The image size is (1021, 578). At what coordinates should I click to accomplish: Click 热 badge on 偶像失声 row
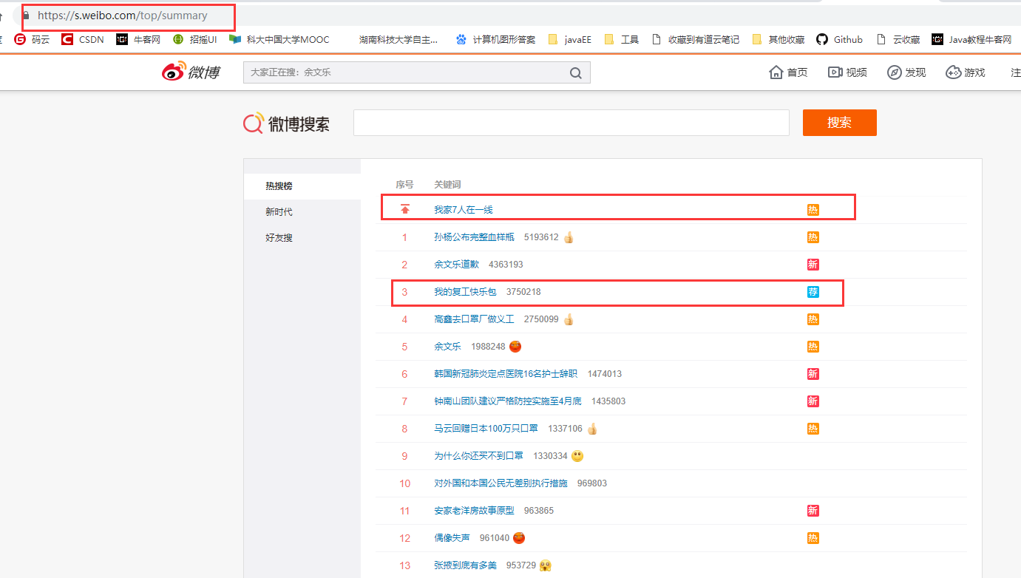coord(813,538)
